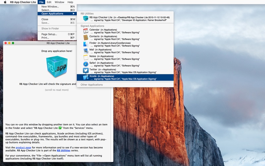The width and height of the screenshot is (265, 166).
Task: Open the Apple menu
Action: point(5,2)
